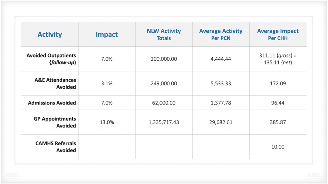Select the 96.44 average impact cell
328x184 pixels.
pos(278,103)
